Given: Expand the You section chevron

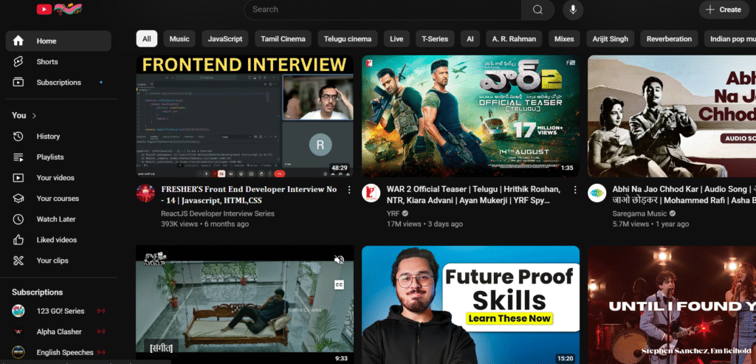Looking at the screenshot, I should coord(34,116).
